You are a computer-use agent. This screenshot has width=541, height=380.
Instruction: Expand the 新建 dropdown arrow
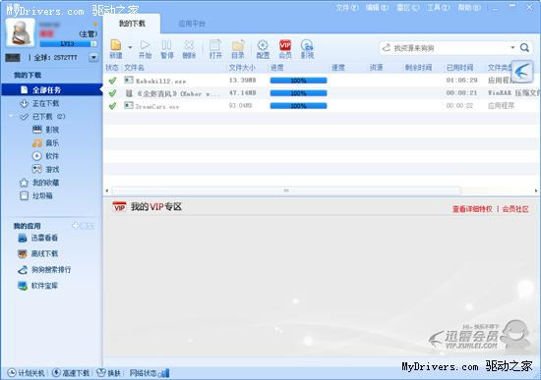click(x=130, y=47)
